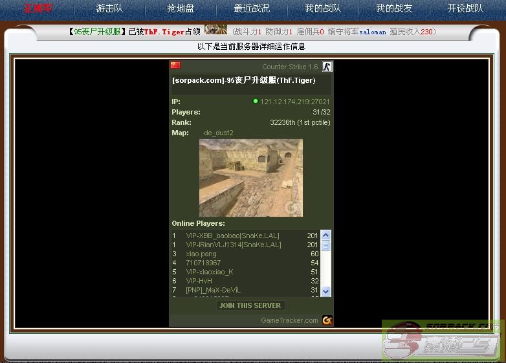Click the Counter Strike game icon

click(327, 67)
